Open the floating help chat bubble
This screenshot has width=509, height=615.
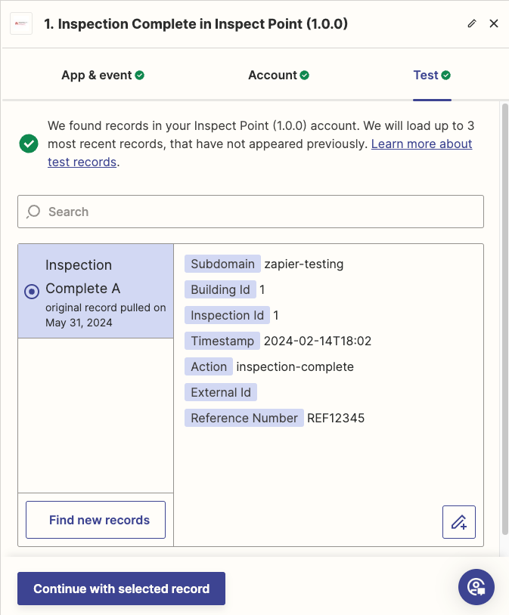tap(476, 587)
